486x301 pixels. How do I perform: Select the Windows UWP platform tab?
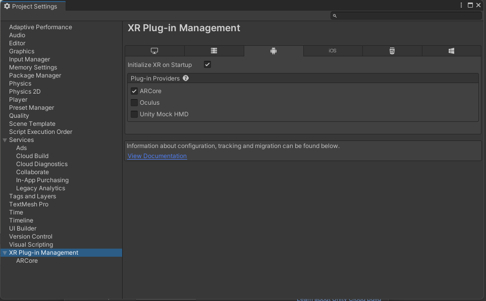(451, 51)
